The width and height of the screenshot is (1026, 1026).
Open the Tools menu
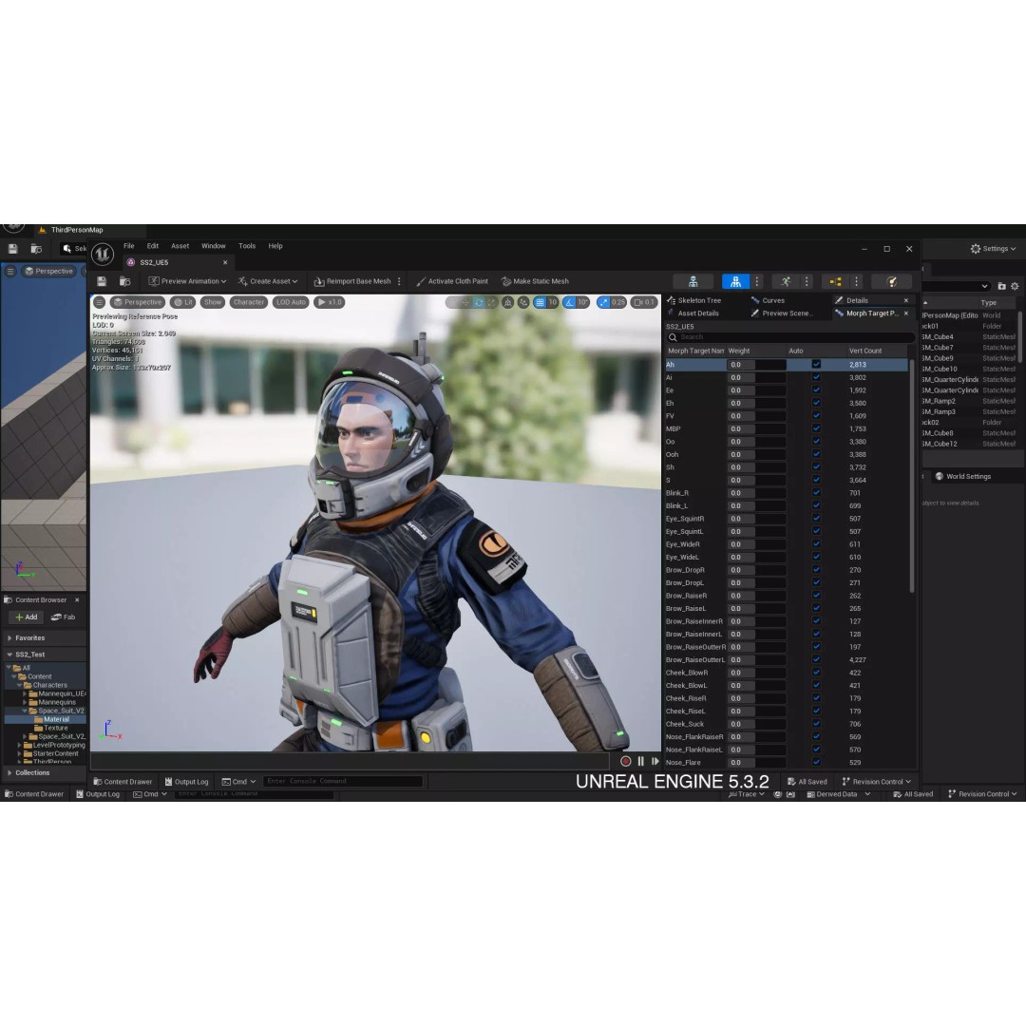247,246
